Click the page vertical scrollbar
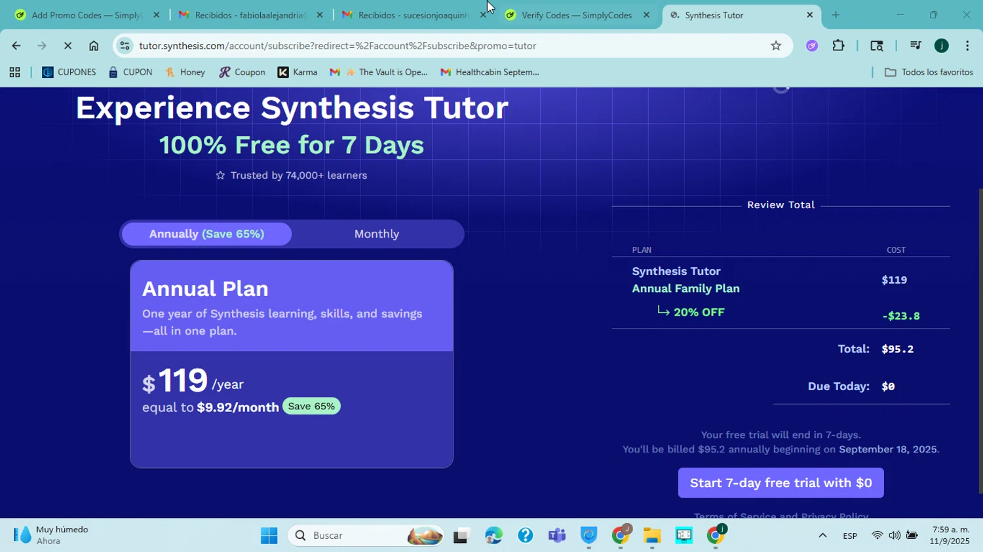 (x=980, y=340)
